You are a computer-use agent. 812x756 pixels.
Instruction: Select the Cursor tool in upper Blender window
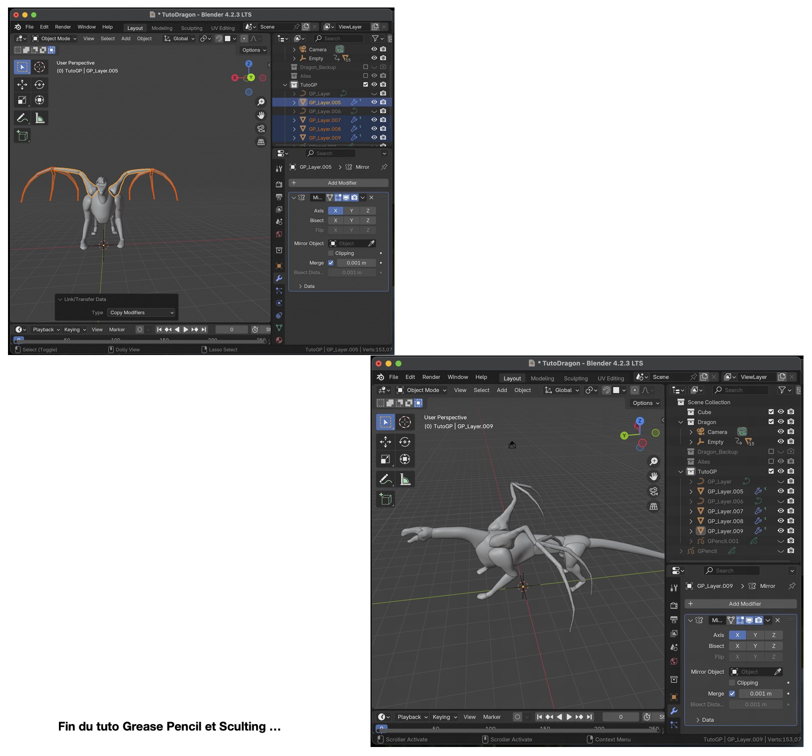[x=39, y=67]
